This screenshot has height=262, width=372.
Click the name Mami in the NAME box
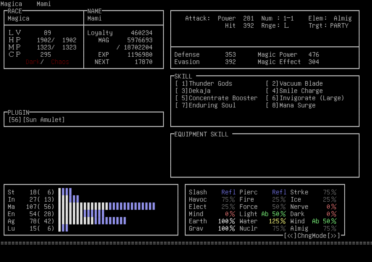pyautogui.click(x=95, y=18)
